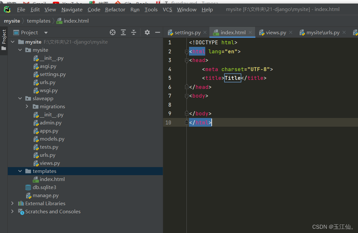Click the templates folder row
This screenshot has height=233, width=358.
tap(85, 171)
